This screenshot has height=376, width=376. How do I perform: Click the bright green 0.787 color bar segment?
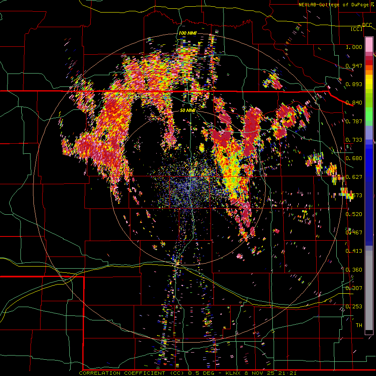tap(369, 114)
